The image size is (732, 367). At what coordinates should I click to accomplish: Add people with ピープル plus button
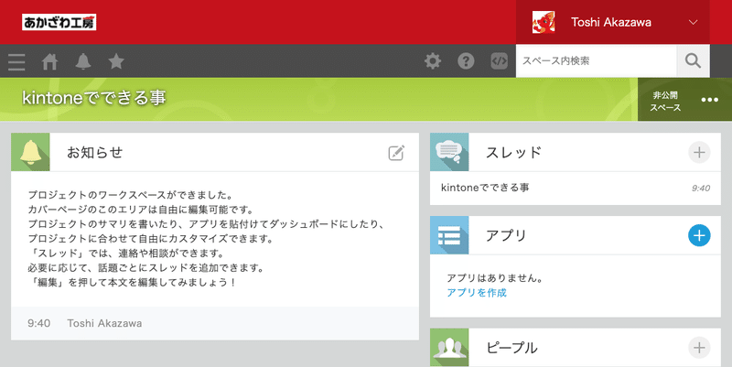(x=699, y=348)
